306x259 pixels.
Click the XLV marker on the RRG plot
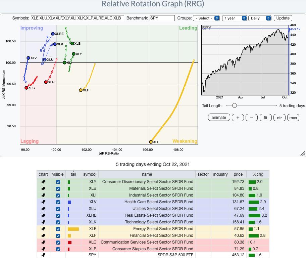point(28,58)
